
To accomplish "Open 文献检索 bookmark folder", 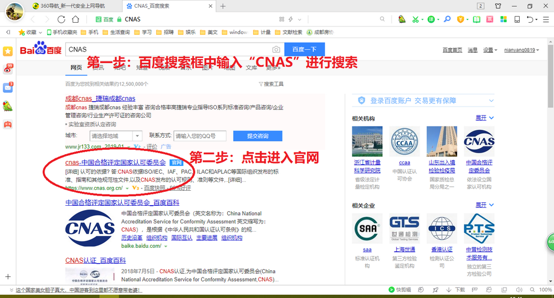I will [x=289, y=32].
